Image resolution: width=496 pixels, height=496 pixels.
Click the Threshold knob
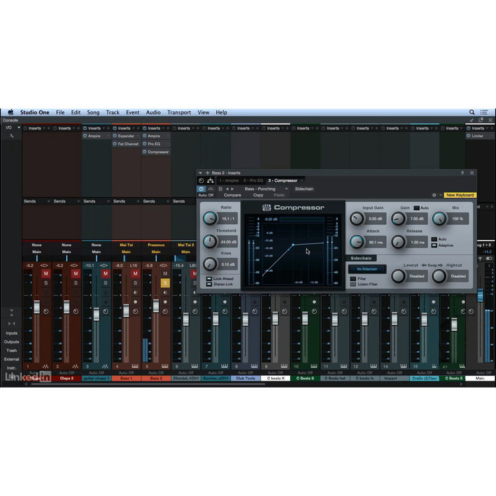point(210,241)
